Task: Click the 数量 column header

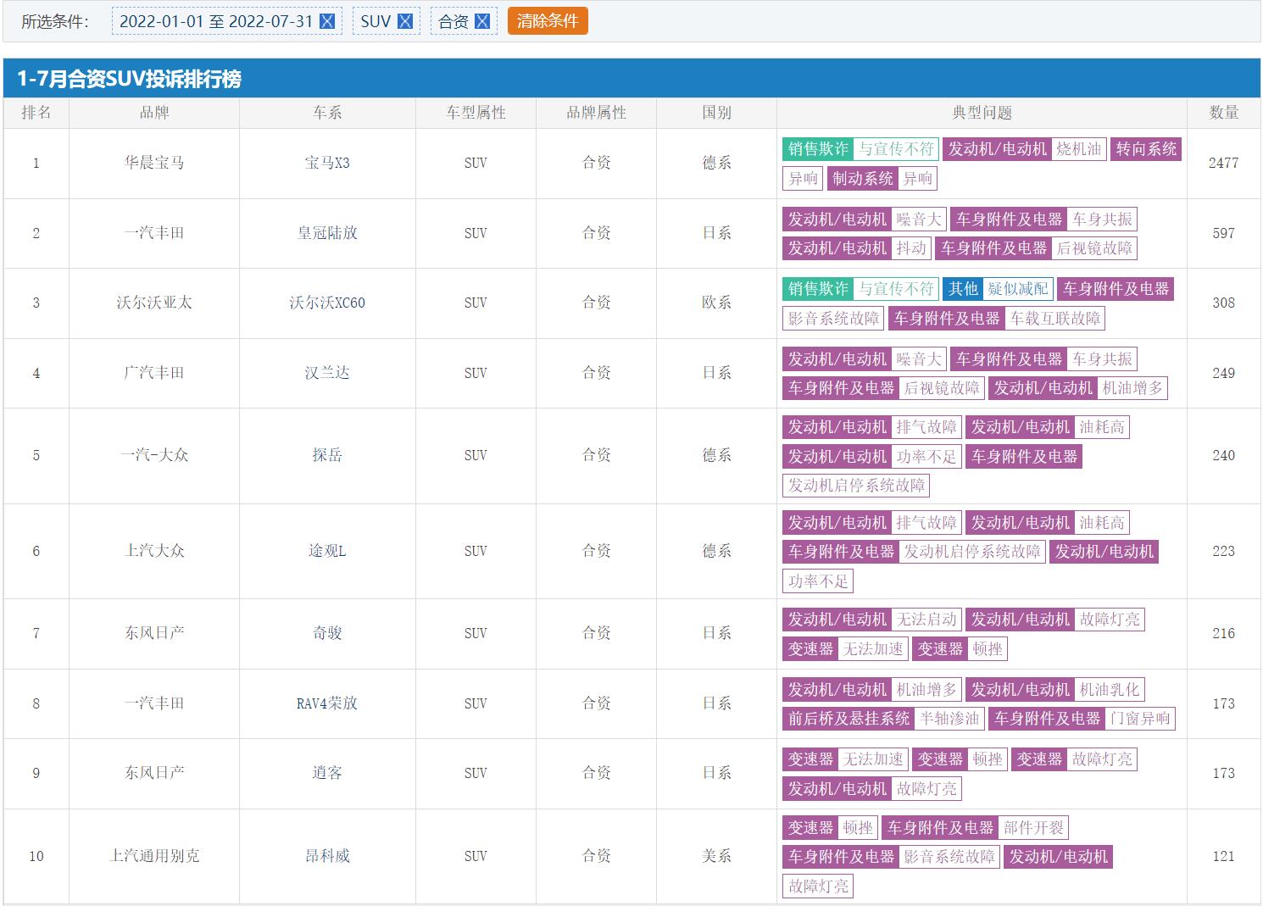Action: coord(1224,113)
